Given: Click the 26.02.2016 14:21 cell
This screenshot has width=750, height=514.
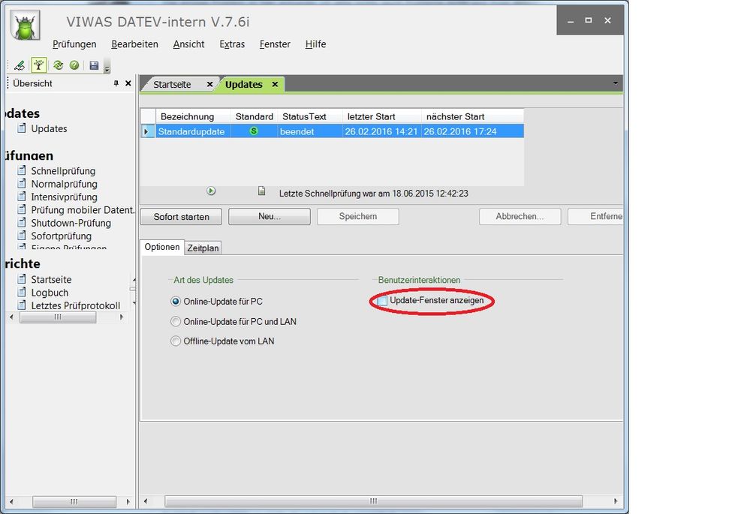Looking at the screenshot, I should [x=381, y=131].
